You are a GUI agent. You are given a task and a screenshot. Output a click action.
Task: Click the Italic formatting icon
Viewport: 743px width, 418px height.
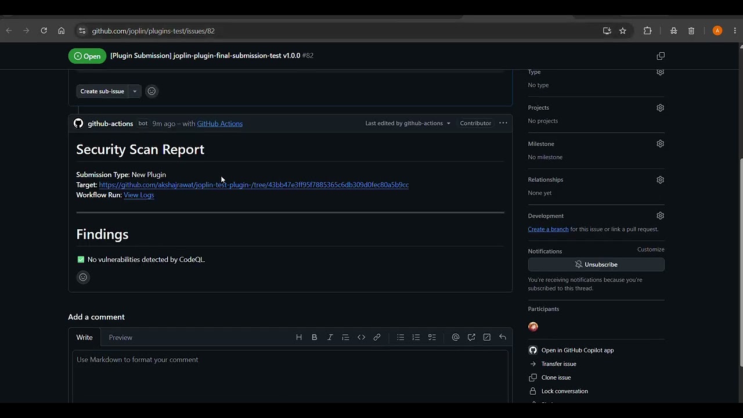tap(330, 337)
